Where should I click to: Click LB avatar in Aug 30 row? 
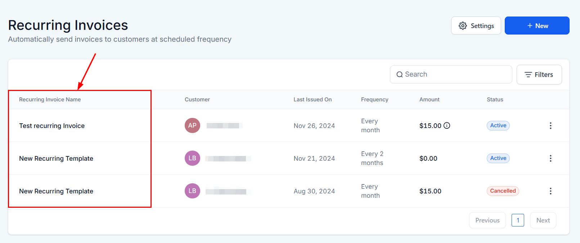[x=192, y=191]
